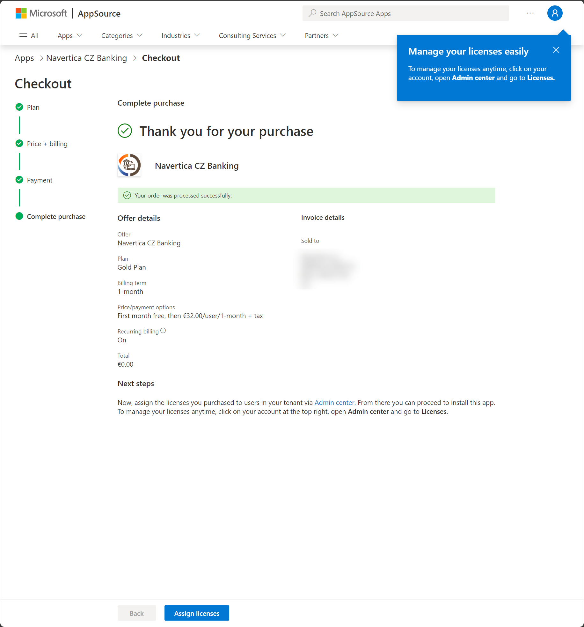Open the AppSource home link
Image resolution: width=584 pixels, height=627 pixels.
99,13
